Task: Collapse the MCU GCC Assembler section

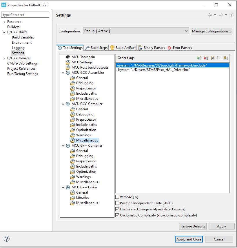Action: pyautogui.click(x=63, y=72)
